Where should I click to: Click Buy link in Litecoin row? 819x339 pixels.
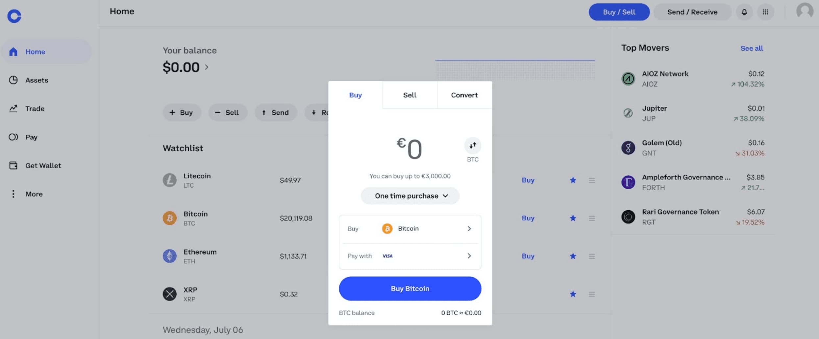528,180
